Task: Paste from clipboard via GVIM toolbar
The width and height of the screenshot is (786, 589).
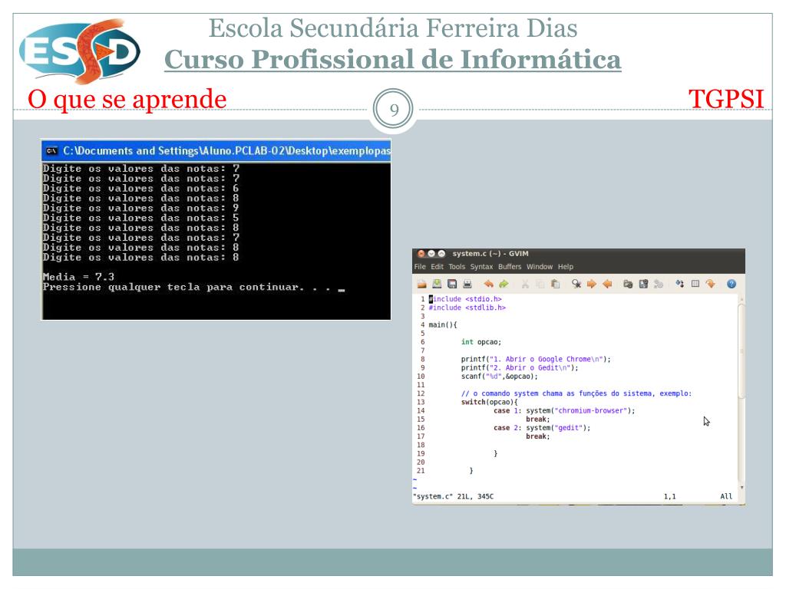Action: pyautogui.click(x=556, y=284)
